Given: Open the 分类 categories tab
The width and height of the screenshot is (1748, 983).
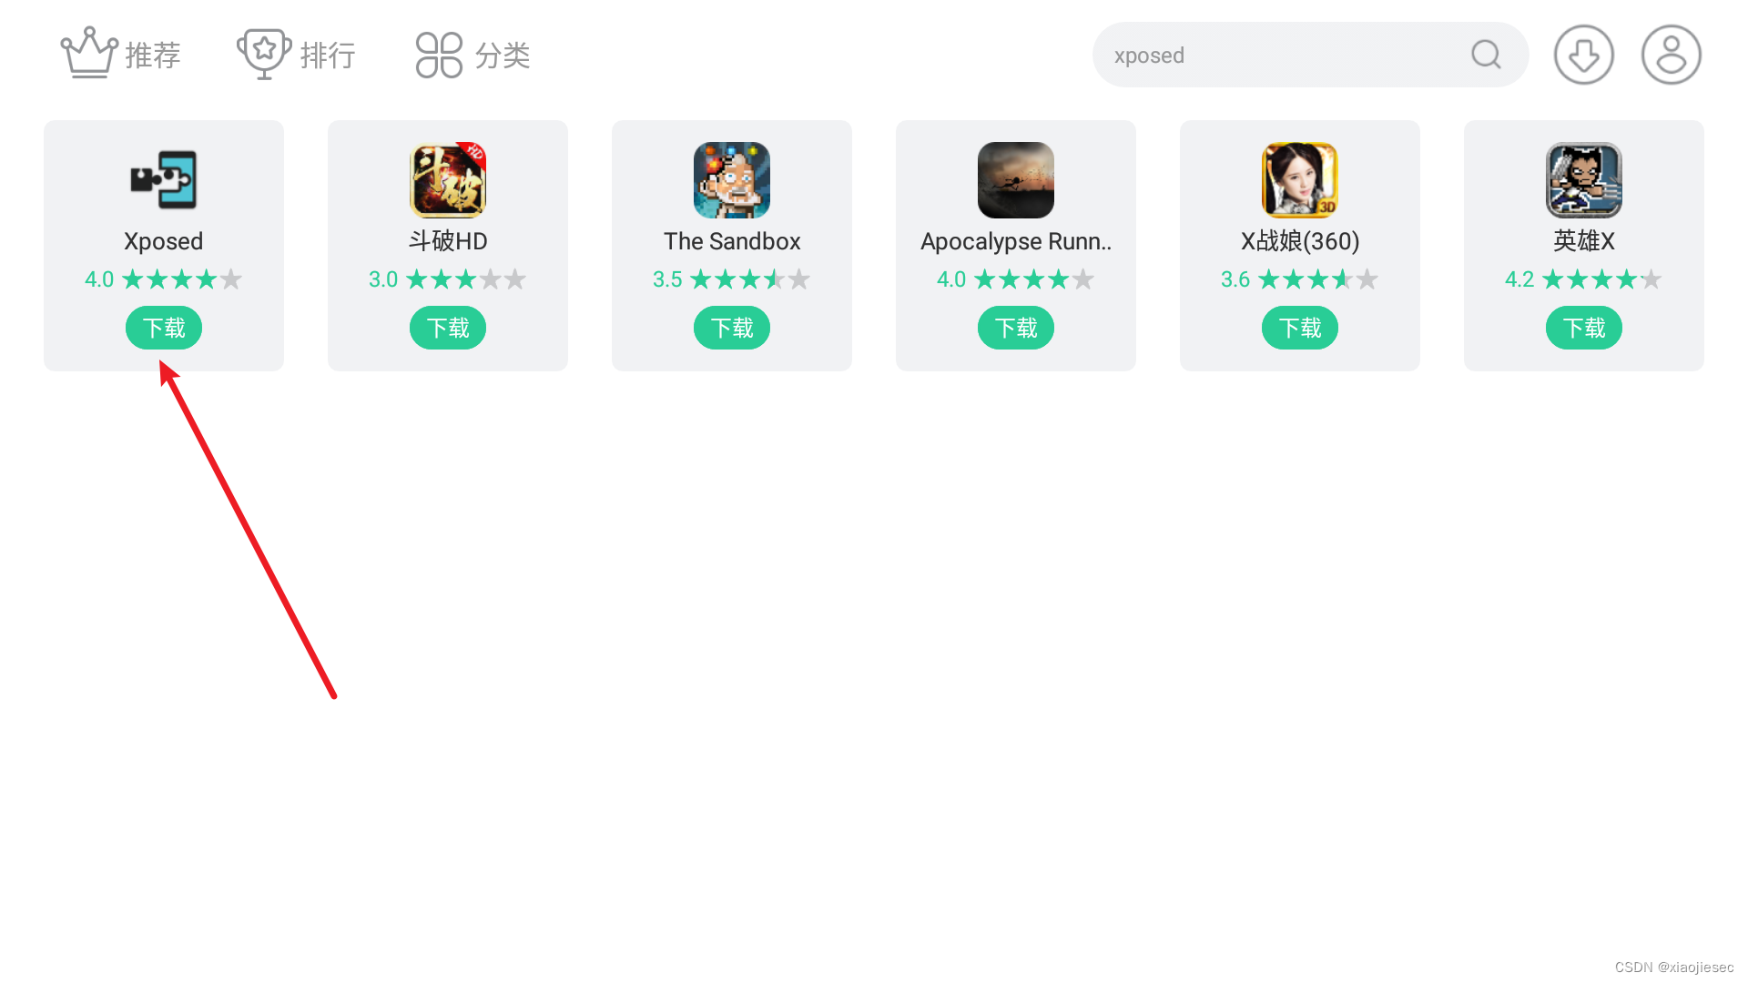Looking at the screenshot, I should point(473,55).
